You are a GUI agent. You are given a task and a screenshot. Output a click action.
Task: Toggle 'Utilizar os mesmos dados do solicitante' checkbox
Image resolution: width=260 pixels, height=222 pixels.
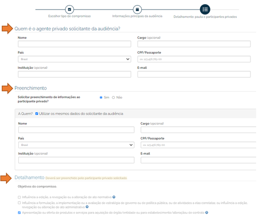37,113
